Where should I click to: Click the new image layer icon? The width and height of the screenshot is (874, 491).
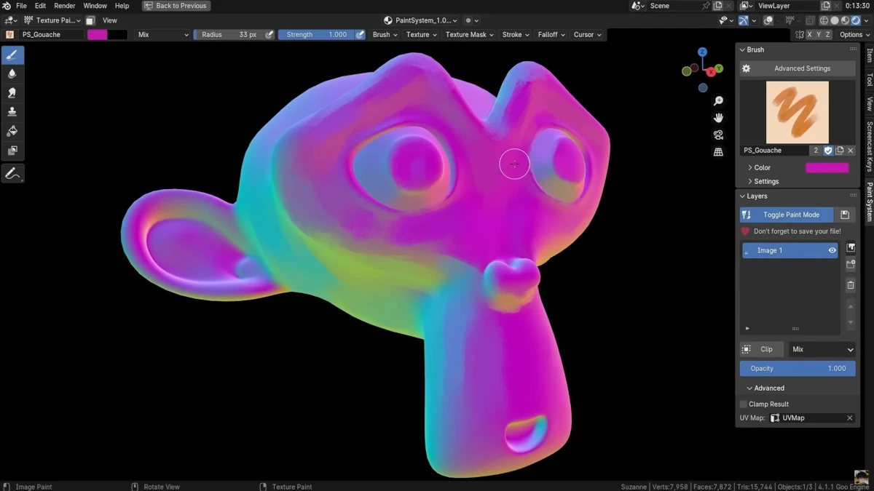851,248
